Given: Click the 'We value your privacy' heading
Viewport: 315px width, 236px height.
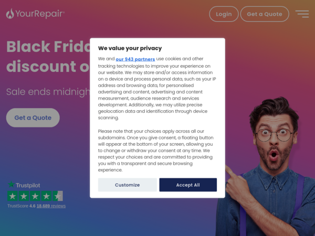Looking at the screenshot, I should 130,48.
